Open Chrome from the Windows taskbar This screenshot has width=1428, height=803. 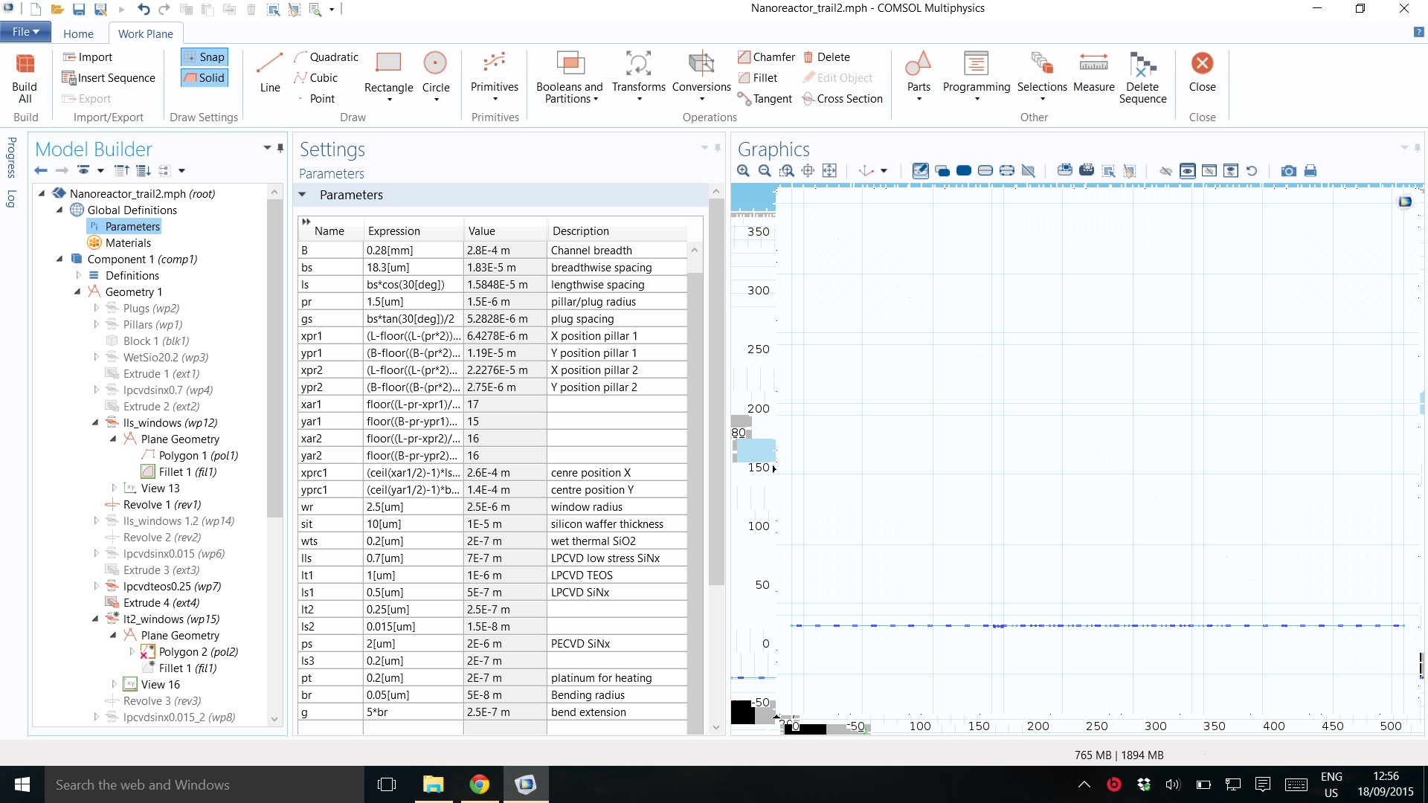pyautogui.click(x=479, y=784)
